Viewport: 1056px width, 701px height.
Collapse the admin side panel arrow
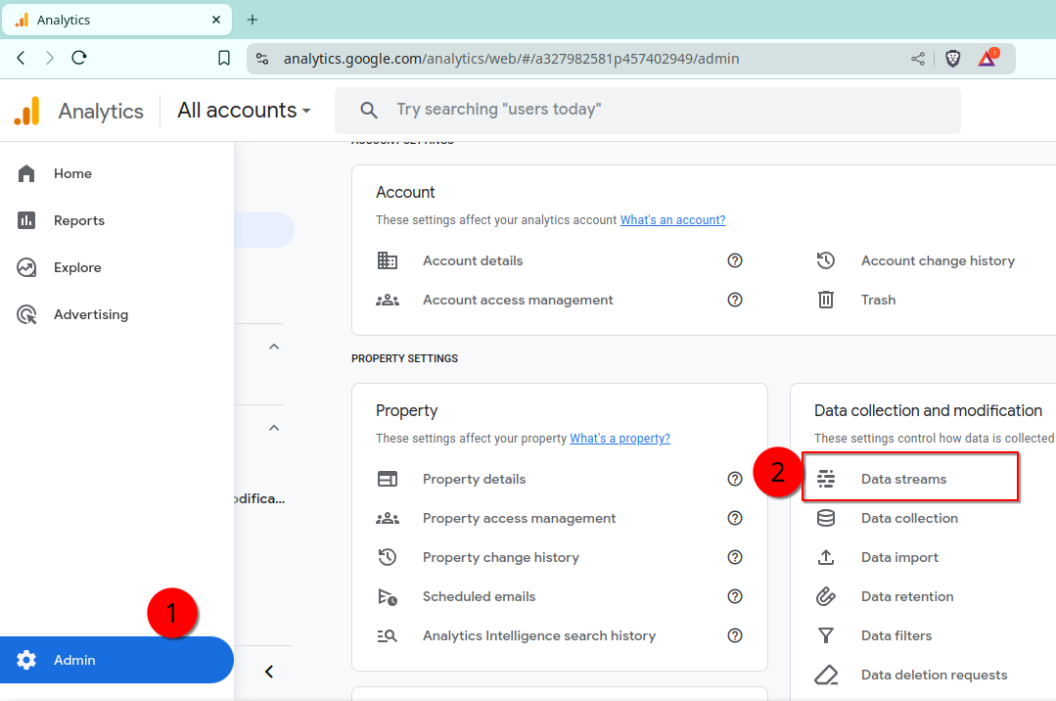(x=269, y=672)
